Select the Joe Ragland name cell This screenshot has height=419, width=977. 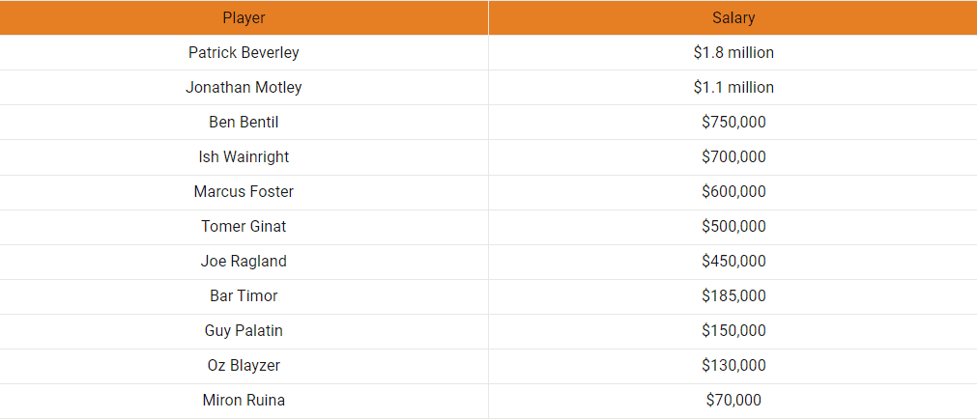tap(244, 261)
